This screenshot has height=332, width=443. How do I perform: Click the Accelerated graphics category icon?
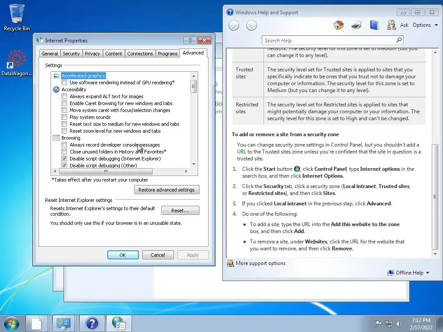tap(56, 76)
